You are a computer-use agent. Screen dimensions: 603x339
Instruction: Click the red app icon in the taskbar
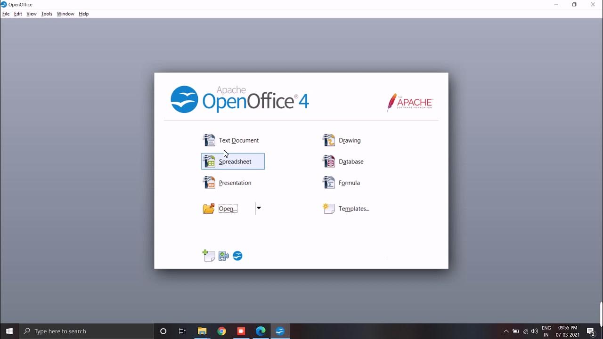241,331
